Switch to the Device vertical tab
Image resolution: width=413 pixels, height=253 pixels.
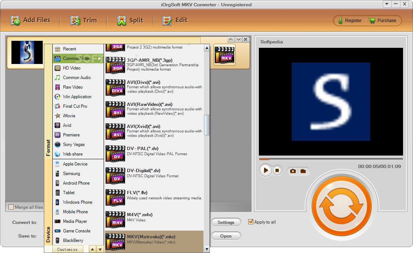(48, 202)
